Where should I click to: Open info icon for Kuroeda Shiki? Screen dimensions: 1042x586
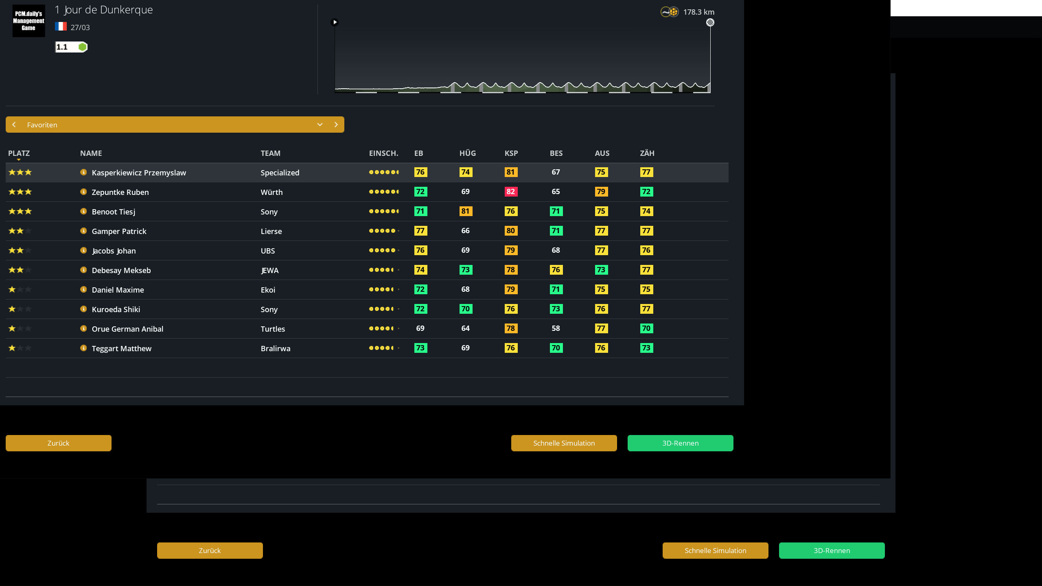coord(83,309)
